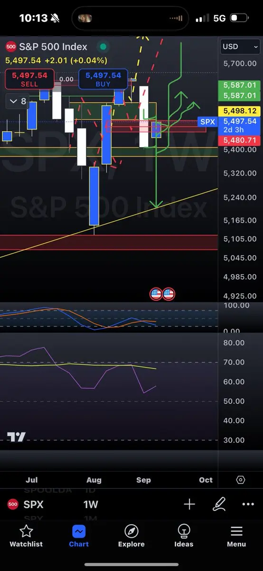The height and width of the screenshot is (571, 263).
Task: Open the Watchlist tab
Action: [x=26, y=536]
